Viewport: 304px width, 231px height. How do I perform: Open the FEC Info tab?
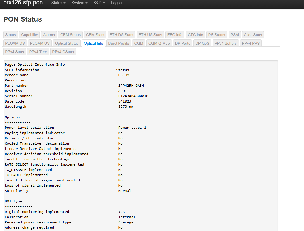[175, 35]
